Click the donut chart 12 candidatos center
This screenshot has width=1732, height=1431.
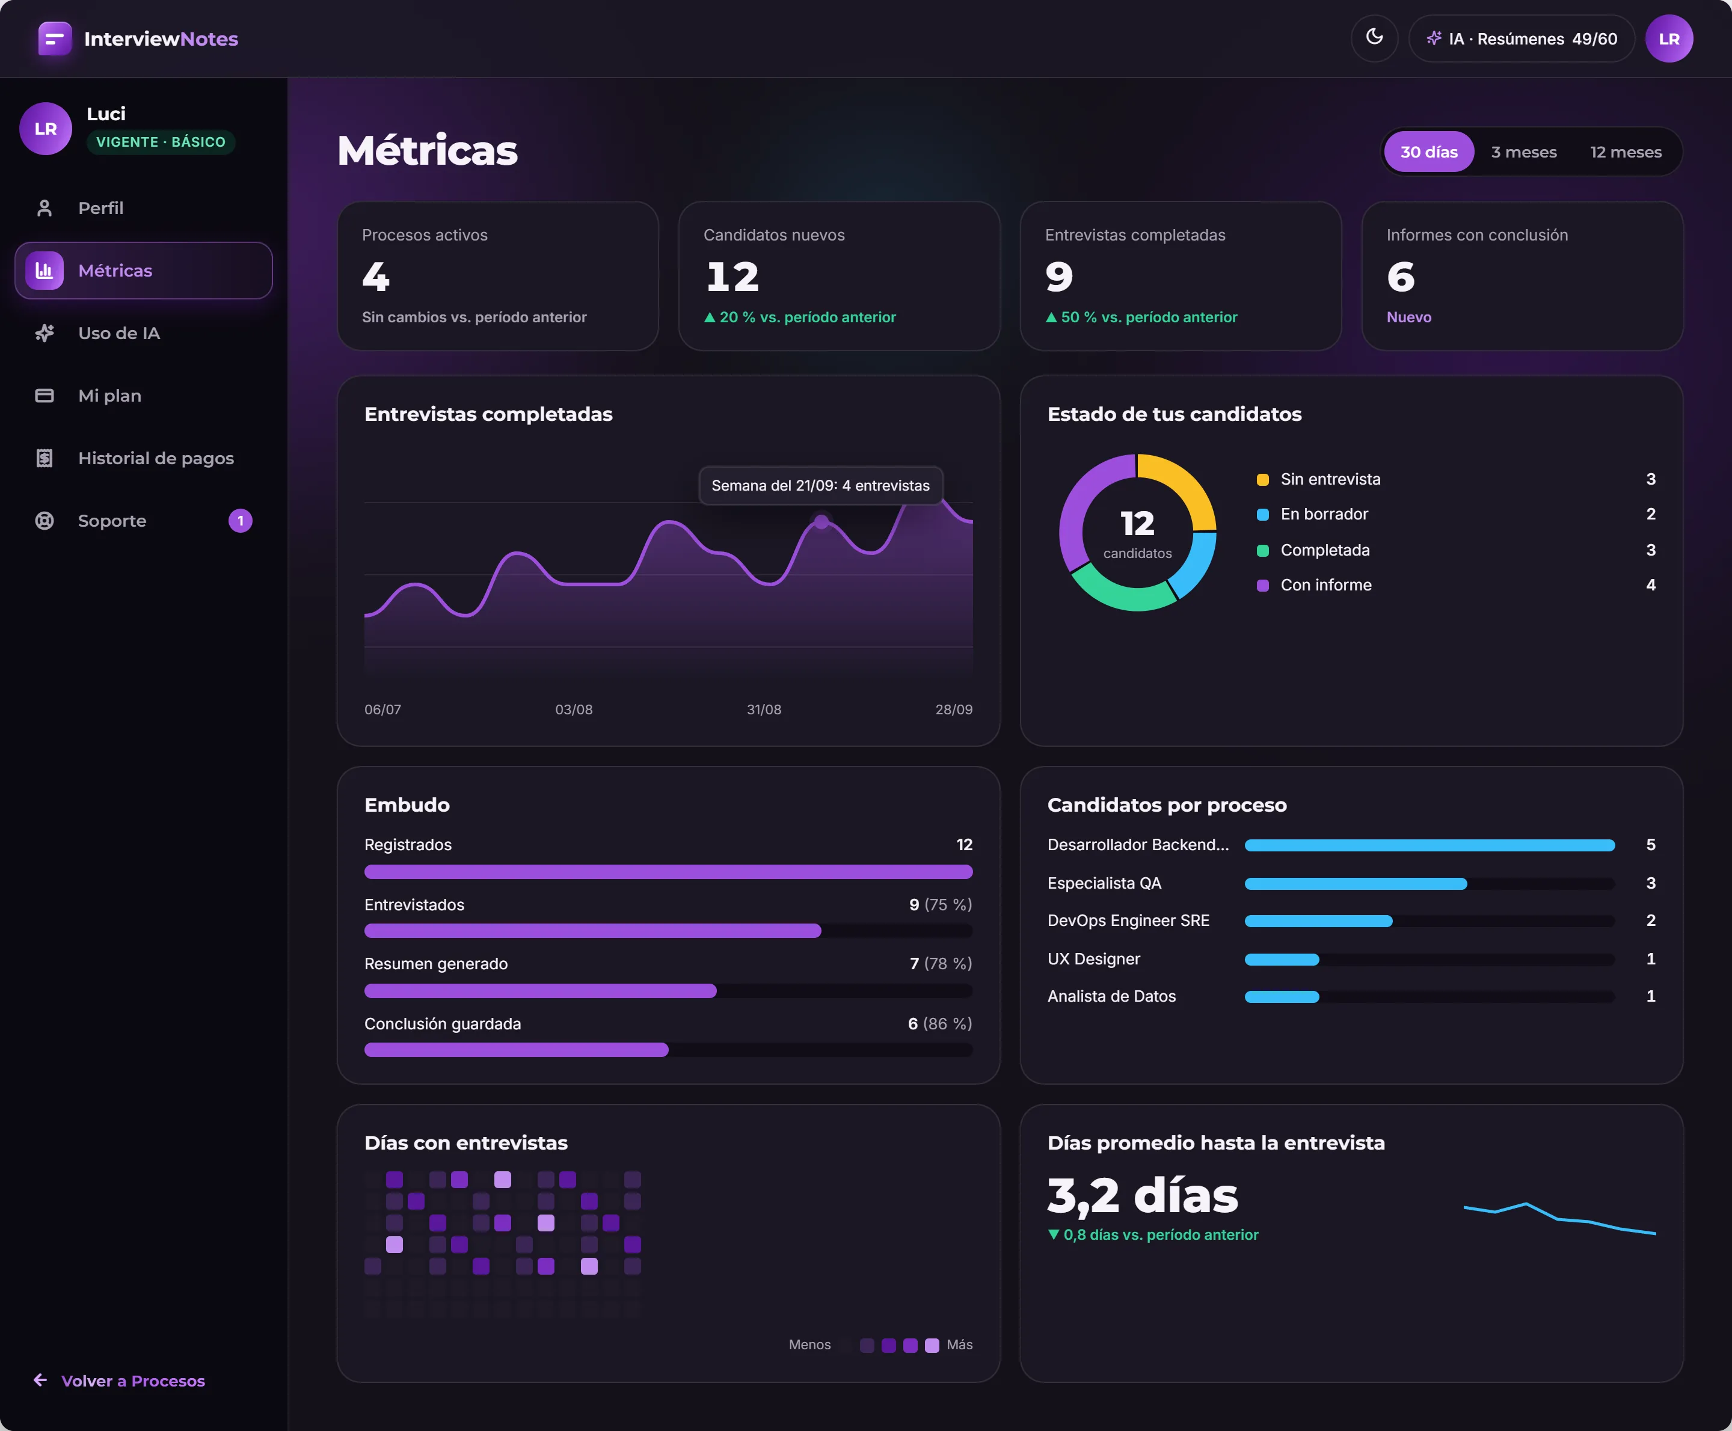1137,533
